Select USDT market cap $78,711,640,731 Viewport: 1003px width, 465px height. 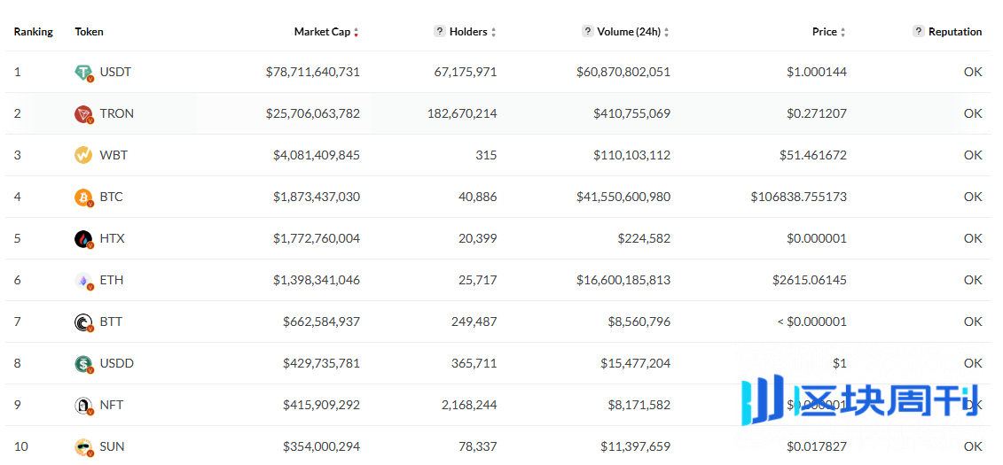coord(313,72)
